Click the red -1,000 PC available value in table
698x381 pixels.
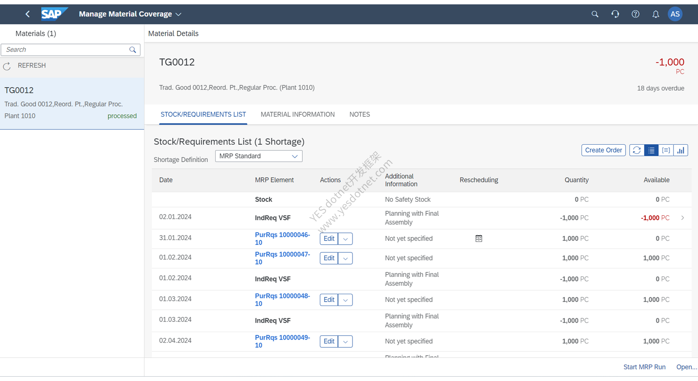[x=655, y=218]
